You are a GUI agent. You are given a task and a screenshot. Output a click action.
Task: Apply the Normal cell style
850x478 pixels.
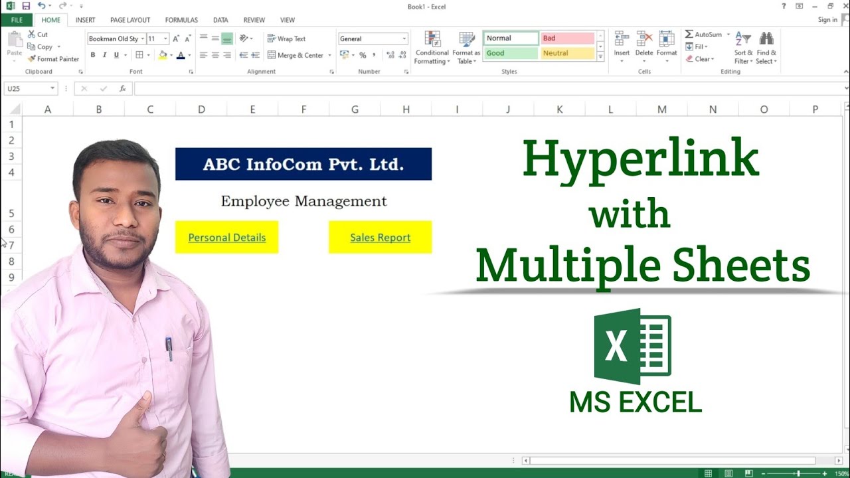coord(511,39)
